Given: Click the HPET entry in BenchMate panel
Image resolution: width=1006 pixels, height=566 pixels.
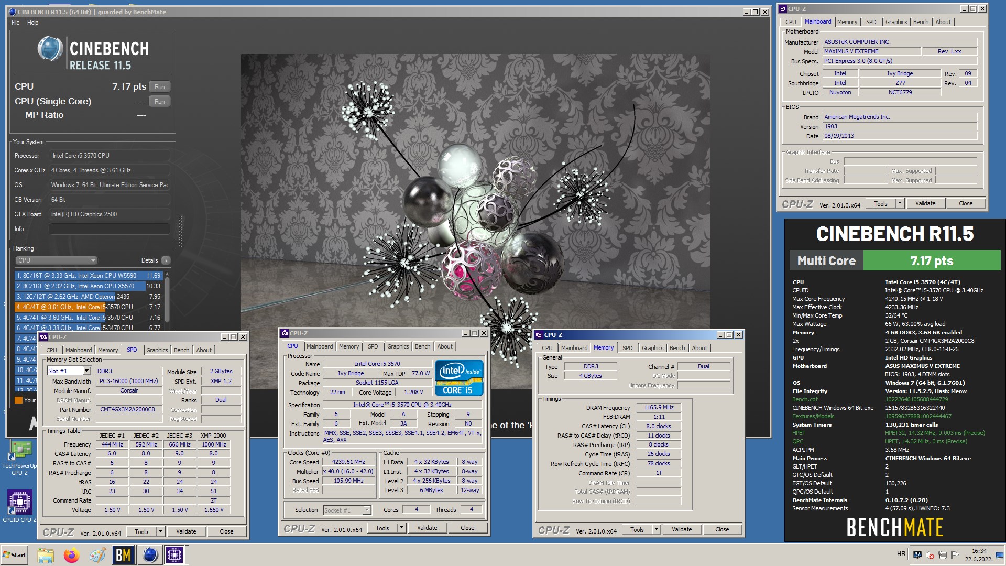Looking at the screenshot, I should (x=799, y=433).
